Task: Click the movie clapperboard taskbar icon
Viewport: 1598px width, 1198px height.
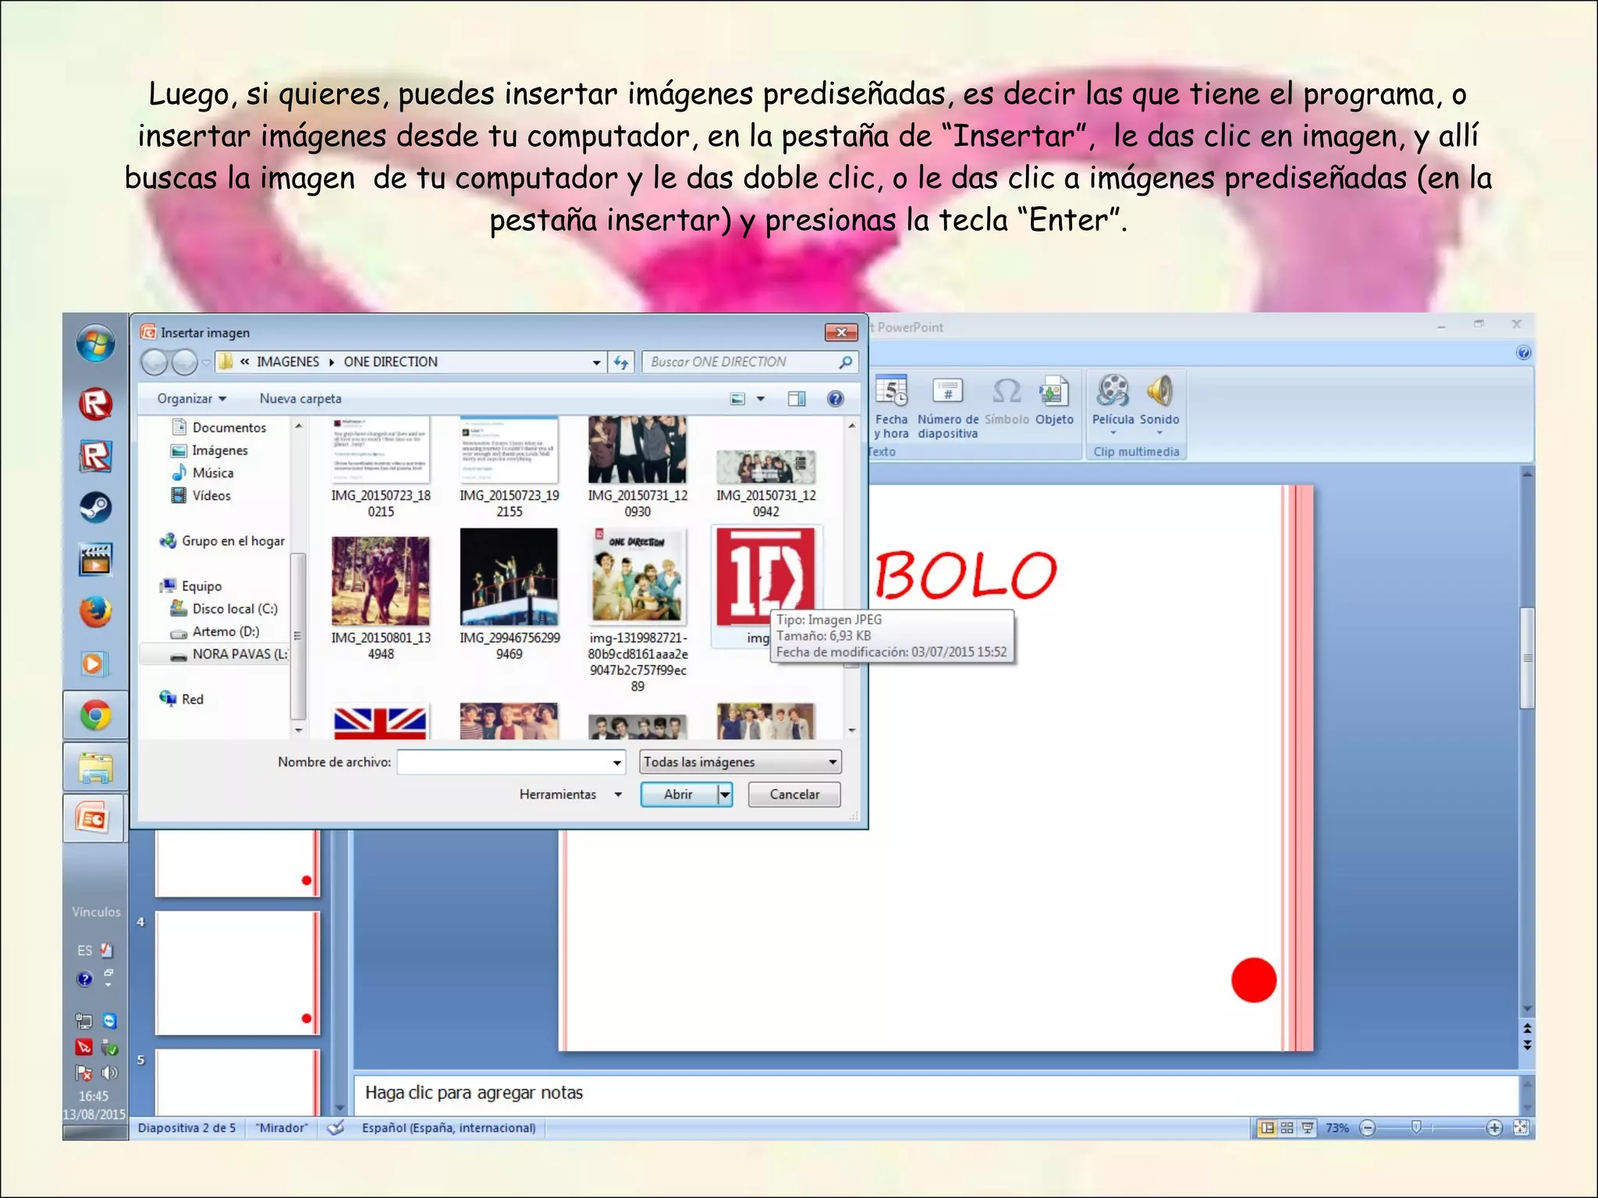Action: click(95, 559)
